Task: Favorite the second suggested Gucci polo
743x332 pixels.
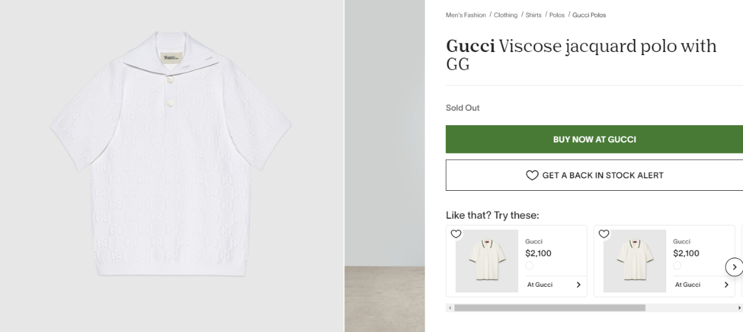Action: point(604,234)
